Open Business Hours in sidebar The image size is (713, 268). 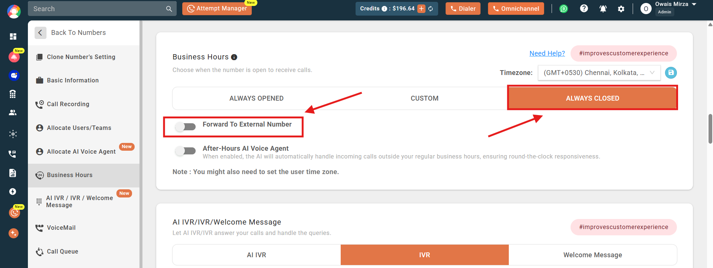point(84,175)
